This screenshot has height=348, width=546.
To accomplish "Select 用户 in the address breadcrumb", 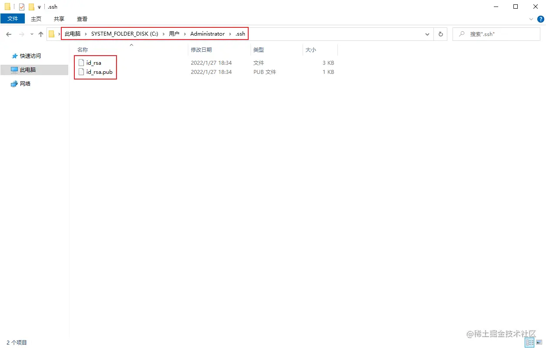I will coord(174,34).
